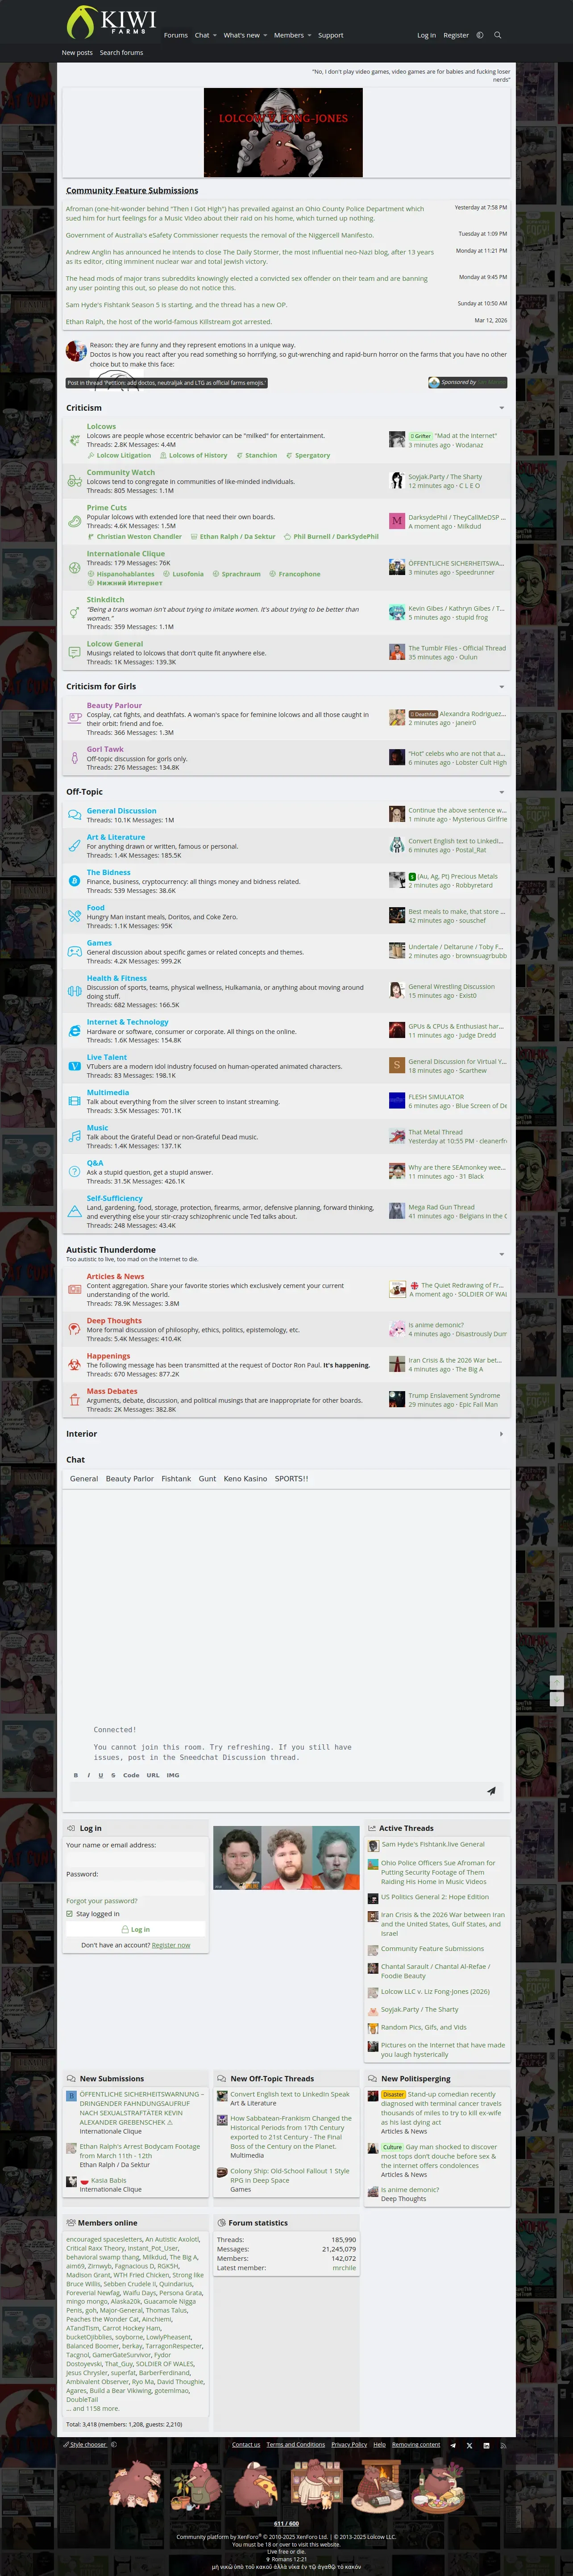573x2576 pixels.
Task: Click Log in link in top header
Action: [426, 35]
